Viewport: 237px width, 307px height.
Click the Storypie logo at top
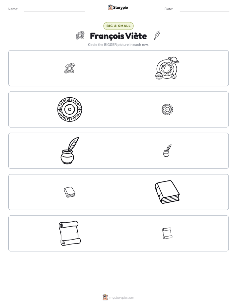click(118, 7)
